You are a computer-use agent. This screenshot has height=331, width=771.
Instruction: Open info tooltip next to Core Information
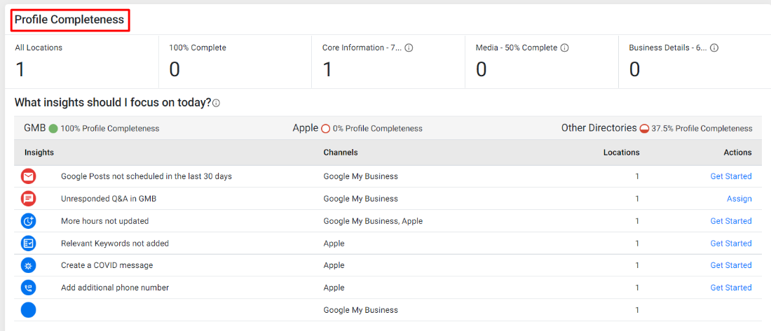409,48
